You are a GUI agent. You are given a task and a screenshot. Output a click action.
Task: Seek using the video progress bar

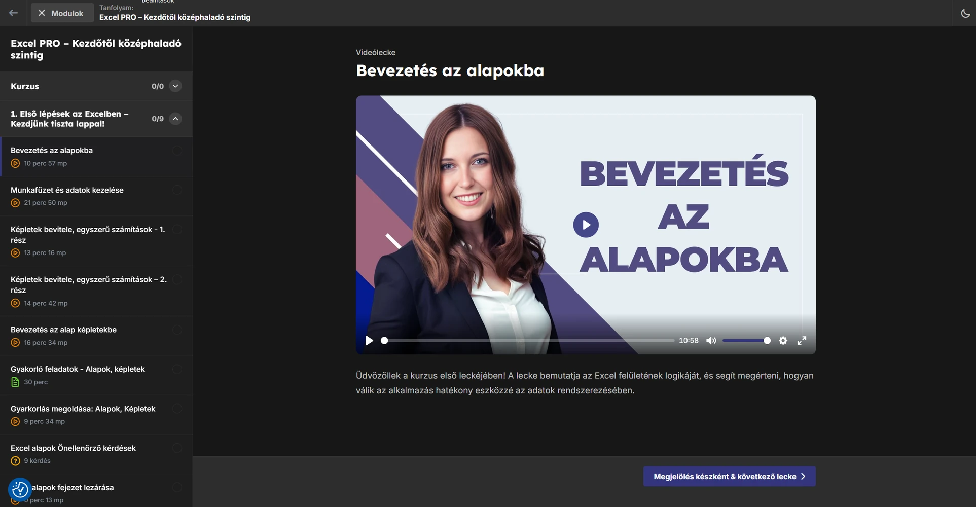[529, 341]
